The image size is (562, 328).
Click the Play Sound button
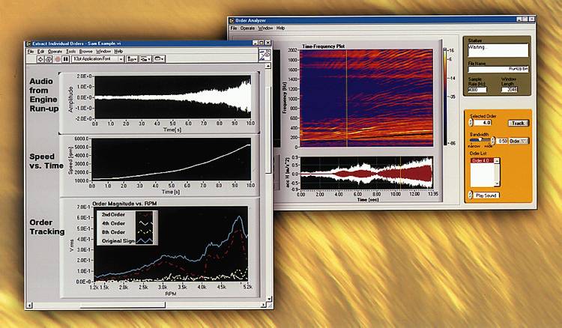[x=486, y=195]
